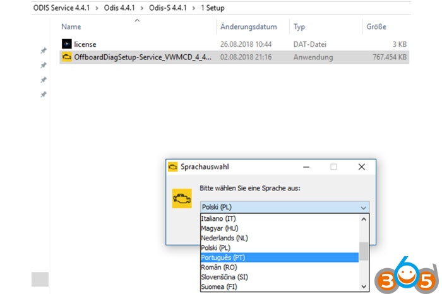
Task: Click the license file icon
Action: (x=67, y=44)
